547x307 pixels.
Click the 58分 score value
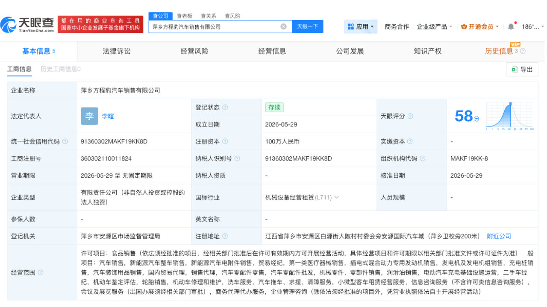[467, 116]
